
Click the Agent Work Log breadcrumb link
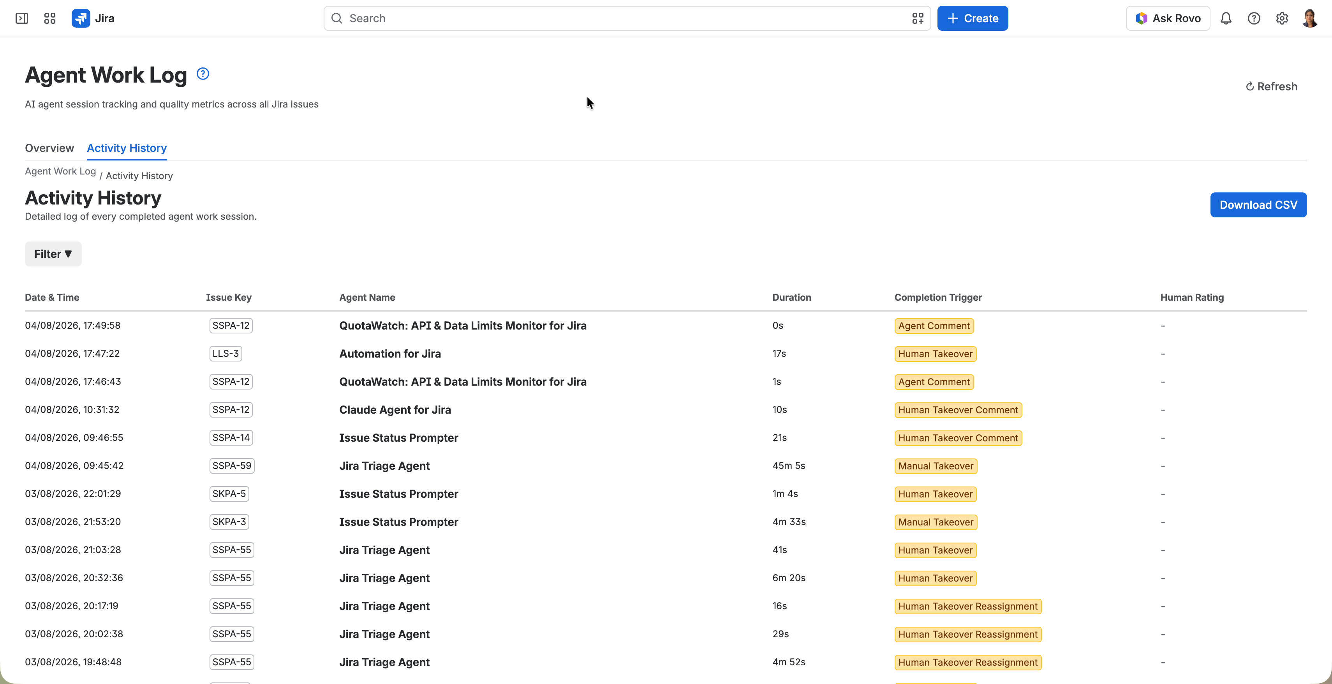60,171
